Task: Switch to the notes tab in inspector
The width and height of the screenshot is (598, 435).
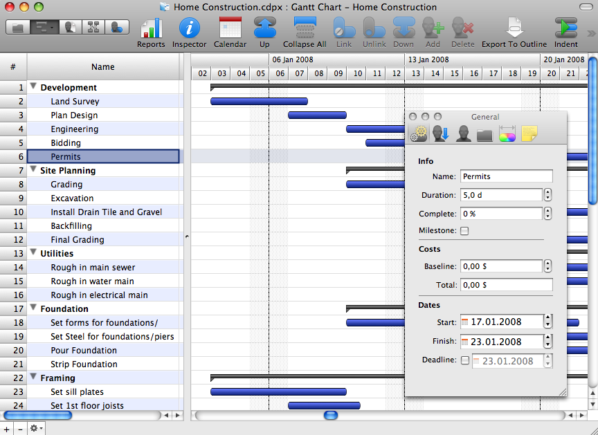Action: (x=529, y=133)
